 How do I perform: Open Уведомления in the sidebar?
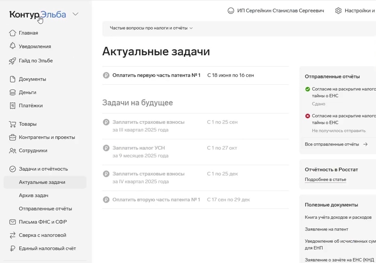(35, 47)
